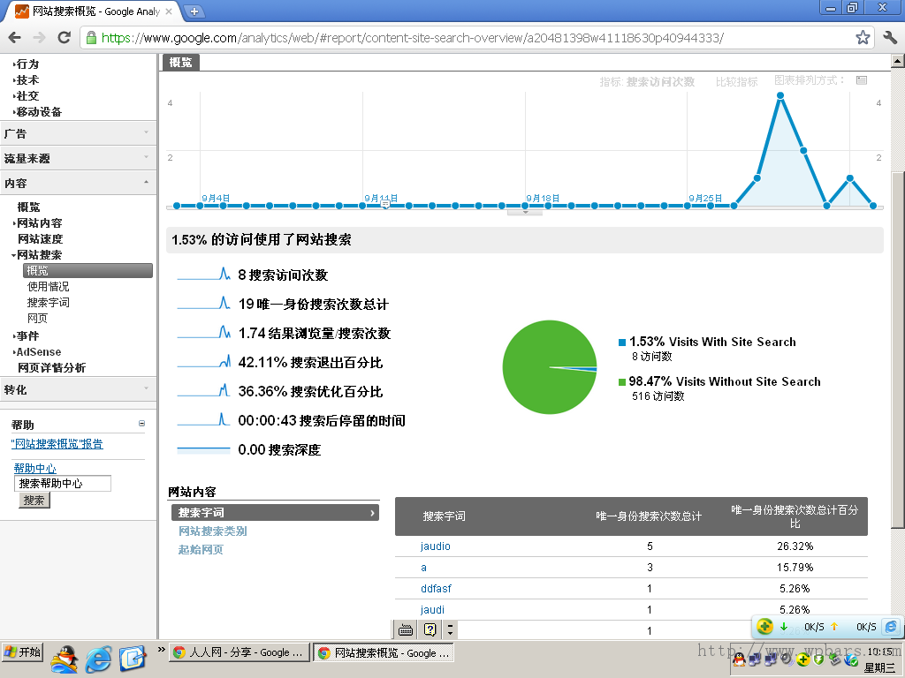Expand the 移动设备 sidebar item

[37, 112]
